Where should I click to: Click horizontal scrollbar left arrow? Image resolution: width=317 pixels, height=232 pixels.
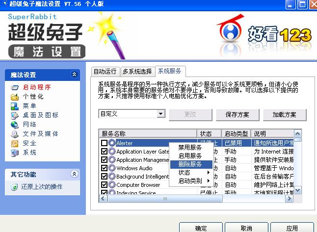click(103, 199)
